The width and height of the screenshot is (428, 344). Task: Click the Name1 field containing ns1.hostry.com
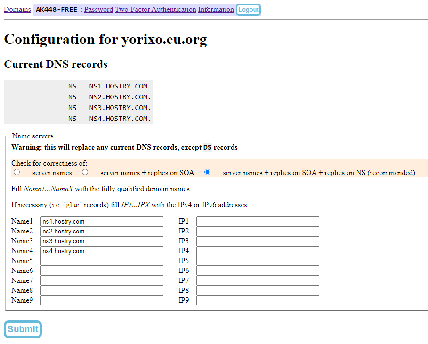[x=102, y=222]
